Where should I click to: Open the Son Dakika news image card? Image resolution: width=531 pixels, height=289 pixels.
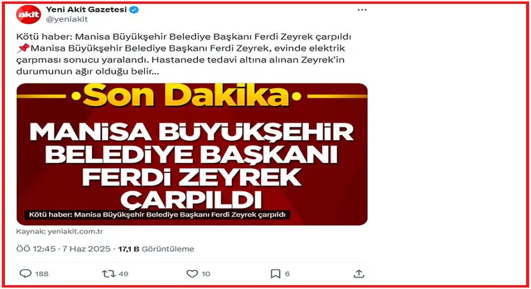(192, 154)
